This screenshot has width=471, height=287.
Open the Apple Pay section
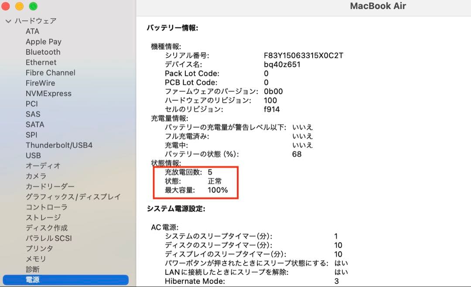43,41
